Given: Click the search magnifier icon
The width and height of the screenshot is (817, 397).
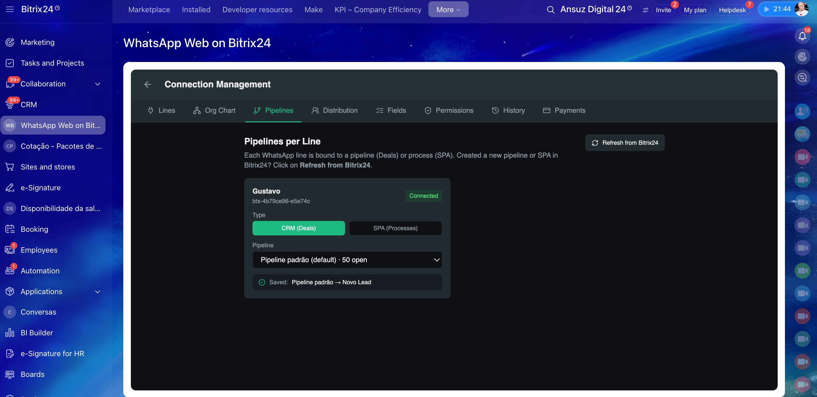Looking at the screenshot, I should point(551,10).
